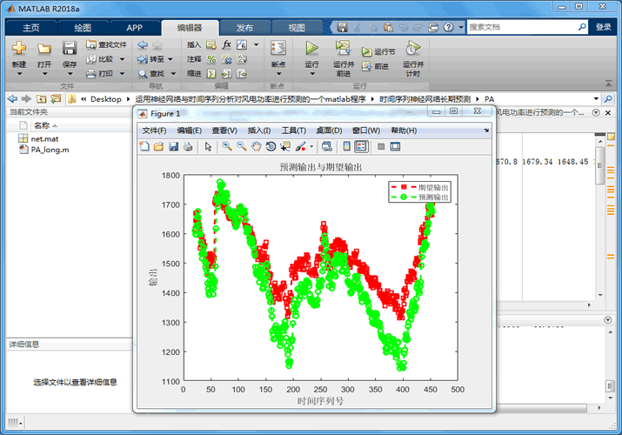Click the smart indent icon beside 缩进

point(211,74)
